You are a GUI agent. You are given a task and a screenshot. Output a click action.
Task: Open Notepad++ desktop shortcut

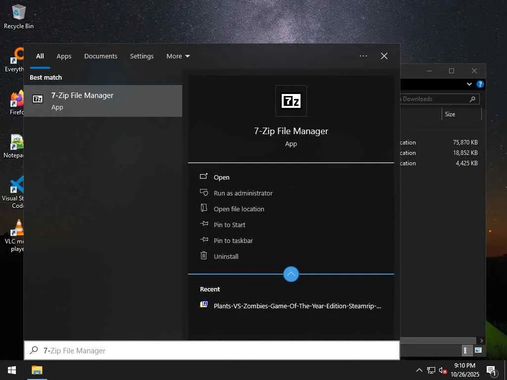(13, 146)
